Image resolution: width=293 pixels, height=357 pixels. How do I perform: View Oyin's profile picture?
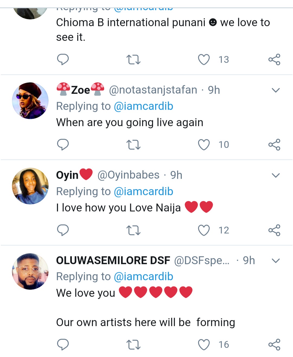click(x=30, y=186)
